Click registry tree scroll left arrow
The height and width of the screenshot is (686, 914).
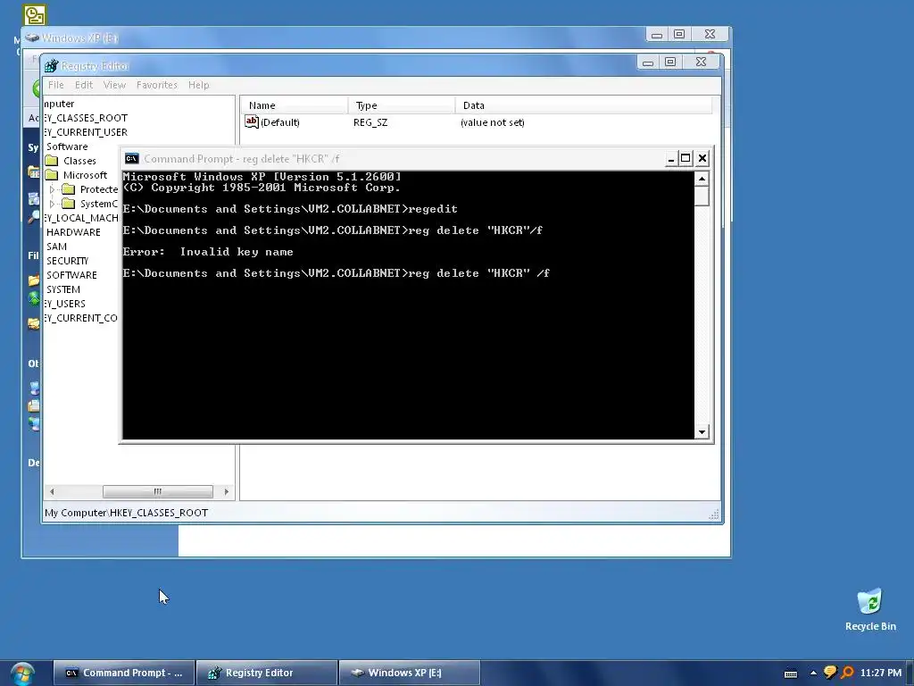click(52, 491)
